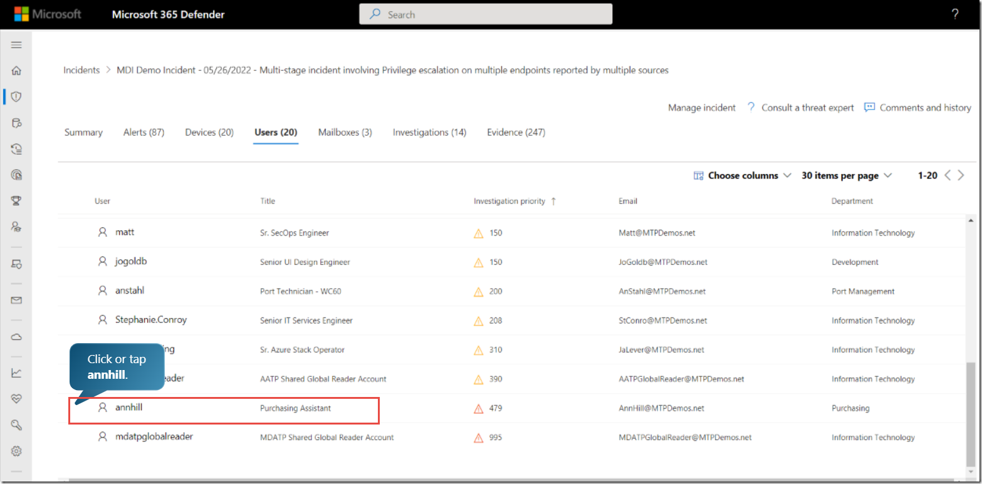The height and width of the screenshot is (484, 982).
Task: Switch to Alerts (87) tab
Action: click(144, 132)
